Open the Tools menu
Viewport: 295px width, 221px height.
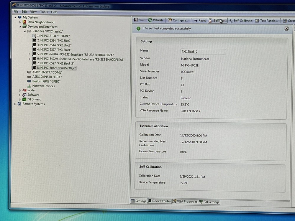(44, 12)
